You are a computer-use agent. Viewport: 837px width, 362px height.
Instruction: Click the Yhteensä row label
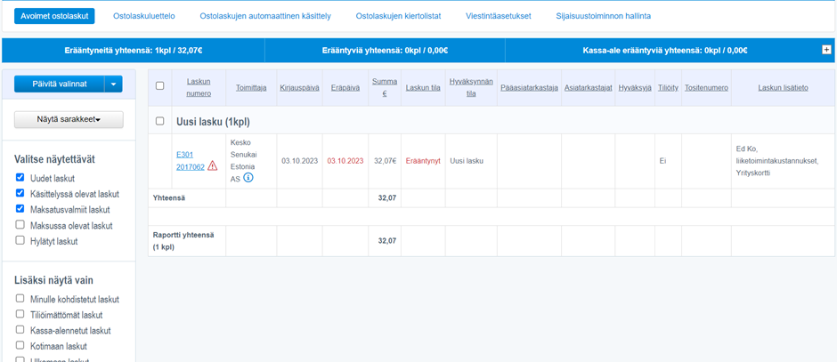tap(168, 197)
